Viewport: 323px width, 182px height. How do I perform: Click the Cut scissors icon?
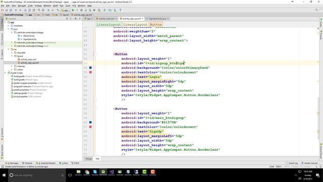tap(25, 10)
